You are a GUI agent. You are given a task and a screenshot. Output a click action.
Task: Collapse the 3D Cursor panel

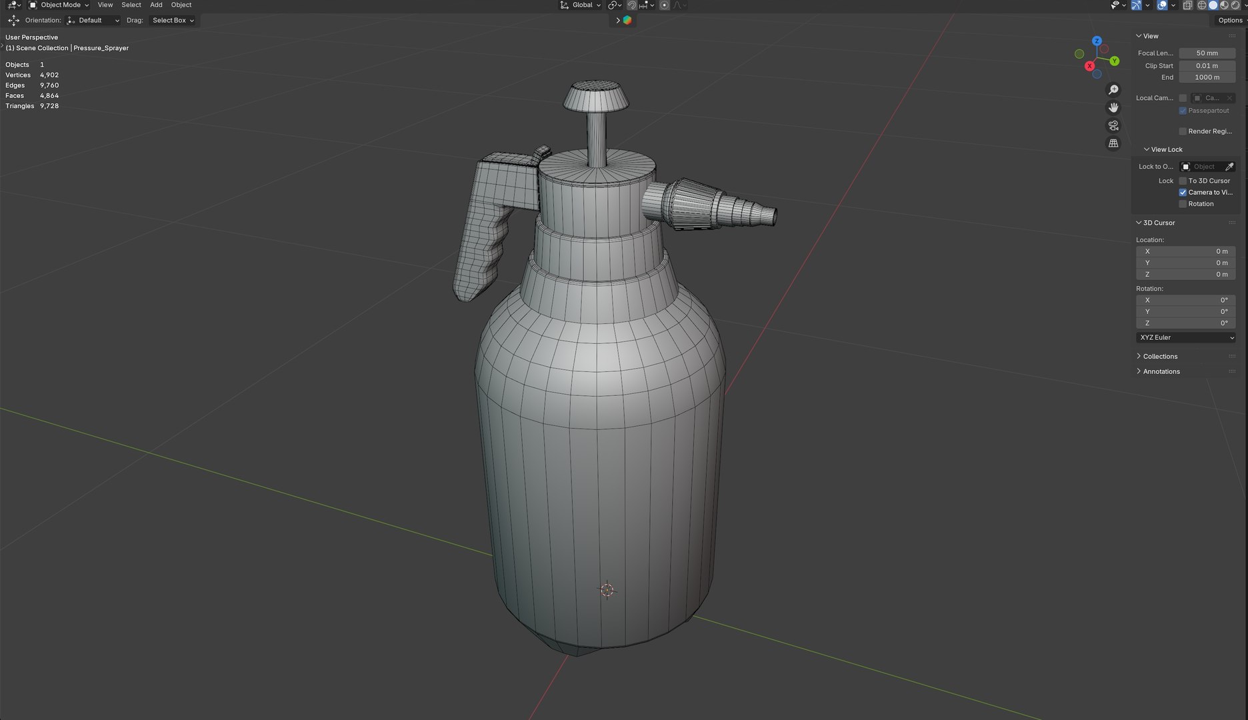point(1155,223)
